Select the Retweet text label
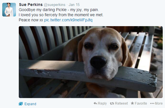The image size is (165, 108). (121, 103)
